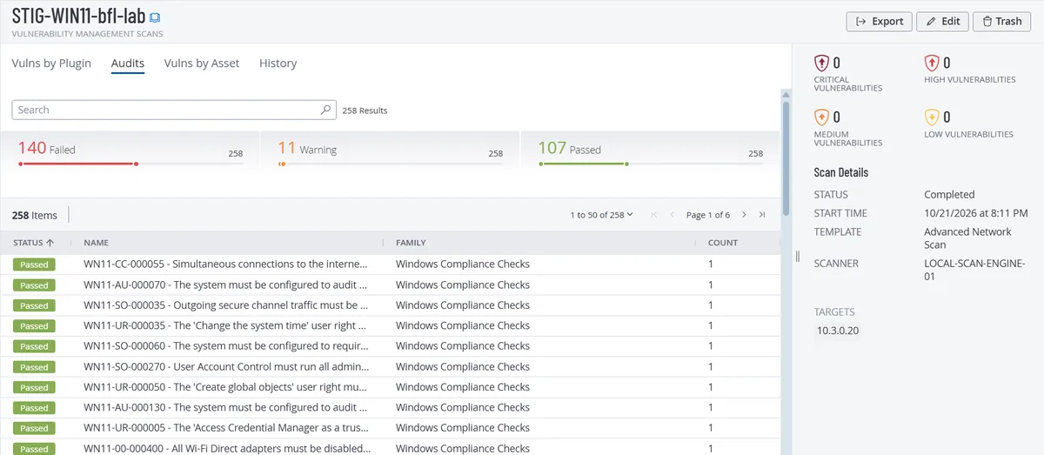
Task: Open the Vulns by Asset tab
Action: click(202, 64)
